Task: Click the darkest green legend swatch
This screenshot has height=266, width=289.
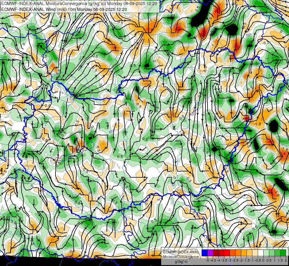Action: tap(283, 253)
